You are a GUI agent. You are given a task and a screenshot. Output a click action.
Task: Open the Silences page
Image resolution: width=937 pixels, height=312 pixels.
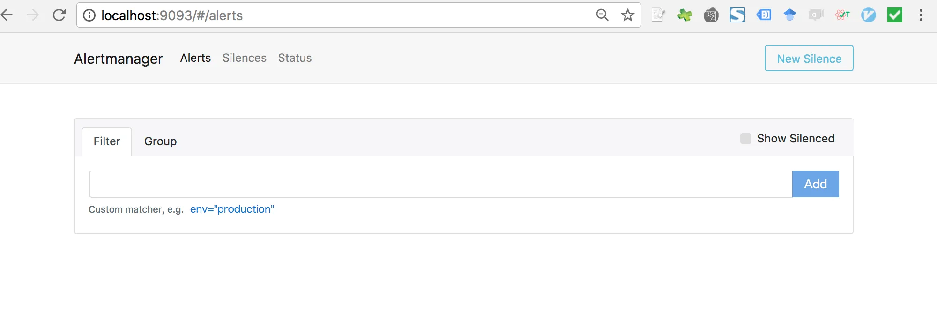click(245, 58)
